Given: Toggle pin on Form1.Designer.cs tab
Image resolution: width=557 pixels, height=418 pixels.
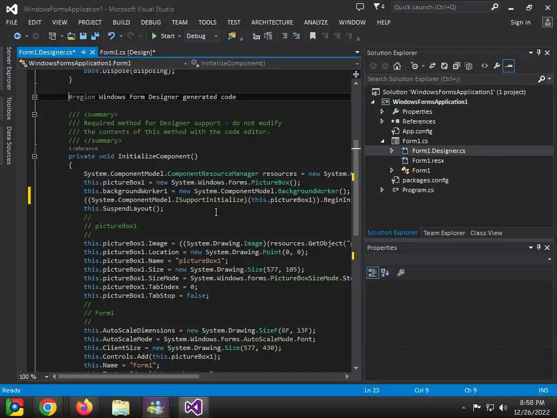Looking at the screenshot, I should tap(83, 52).
